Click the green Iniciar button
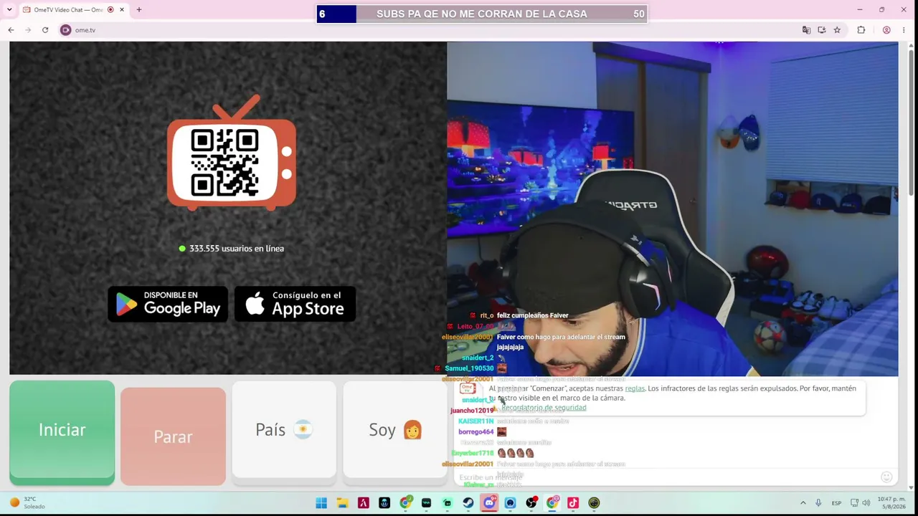The width and height of the screenshot is (918, 516). coord(62,430)
